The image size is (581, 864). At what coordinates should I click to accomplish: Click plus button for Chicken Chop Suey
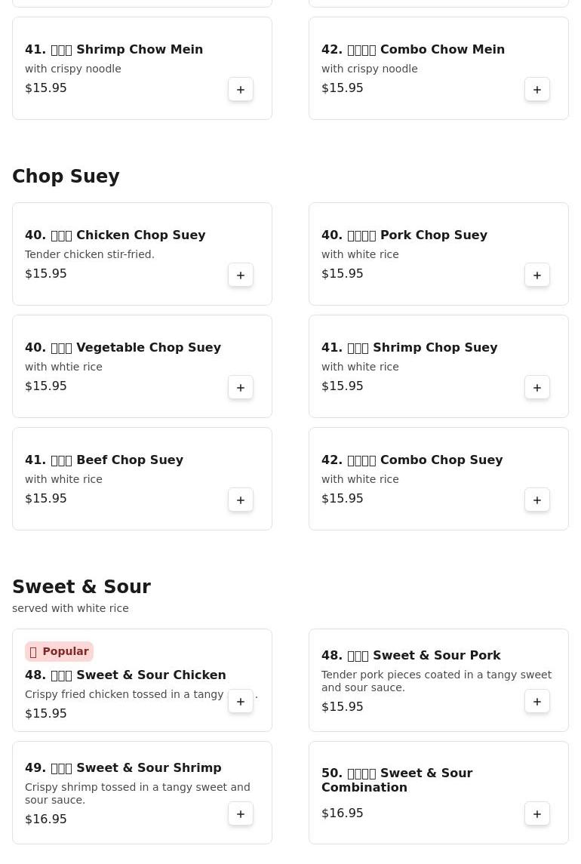coord(241,275)
